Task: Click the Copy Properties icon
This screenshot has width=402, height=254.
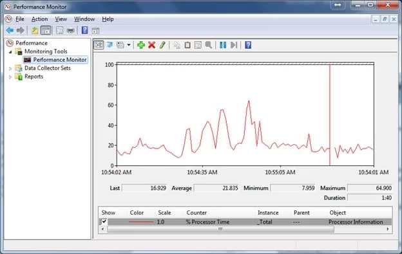Action: point(177,45)
